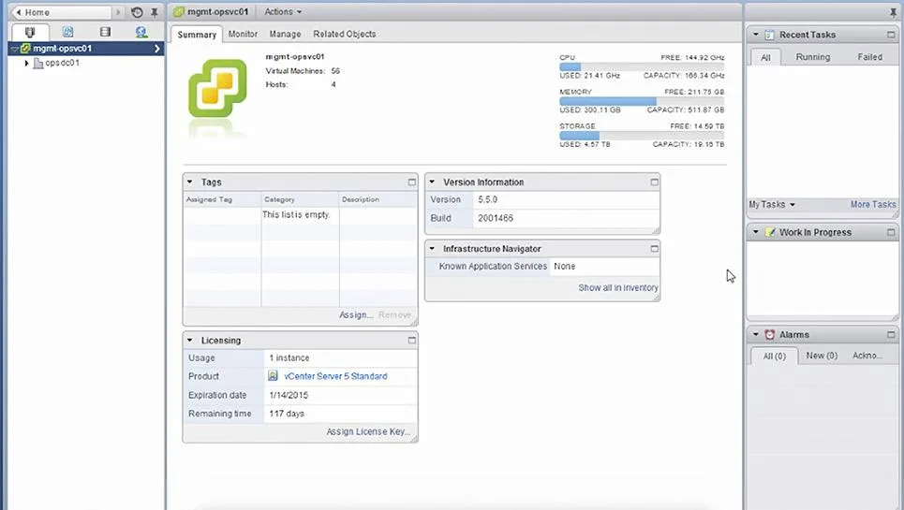
Task: Maximize the Licensing panel
Action: coord(411,341)
